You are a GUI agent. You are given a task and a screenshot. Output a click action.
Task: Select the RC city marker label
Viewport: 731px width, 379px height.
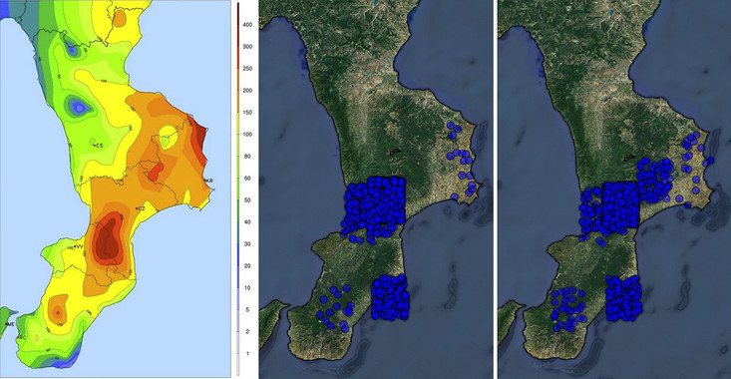tap(21, 337)
